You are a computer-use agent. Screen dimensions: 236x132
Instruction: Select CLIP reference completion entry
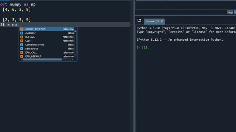coord(47,41)
